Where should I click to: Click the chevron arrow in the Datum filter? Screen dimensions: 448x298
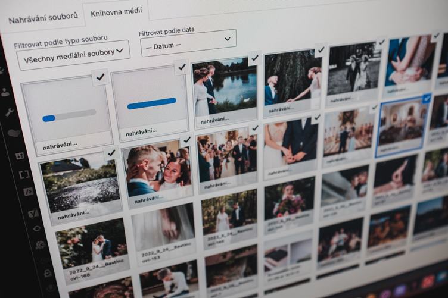(228, 39)
